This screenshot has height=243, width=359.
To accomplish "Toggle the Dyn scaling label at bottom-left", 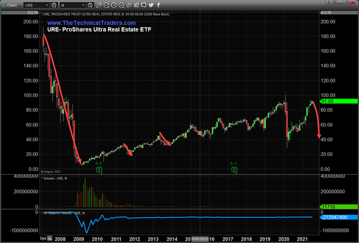I will tap(43, 238).
